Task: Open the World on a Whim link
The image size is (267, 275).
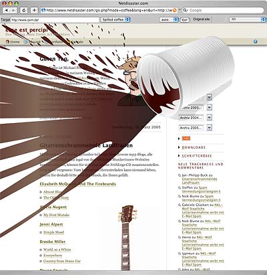Action: pyautogui.click(x=57, y=250)
